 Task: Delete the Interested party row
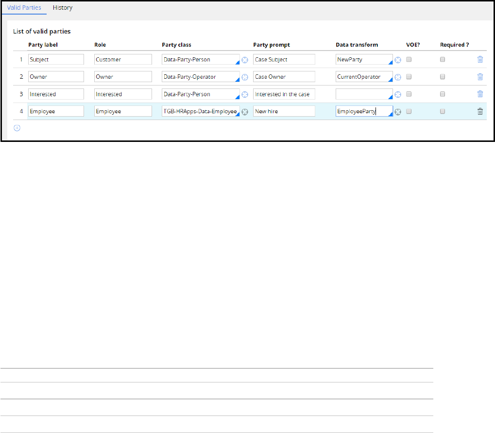pyautogui.click(x=480, y=94)
